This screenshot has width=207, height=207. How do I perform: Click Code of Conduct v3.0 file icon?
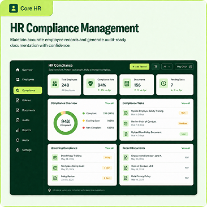click(x=126, y=167)
